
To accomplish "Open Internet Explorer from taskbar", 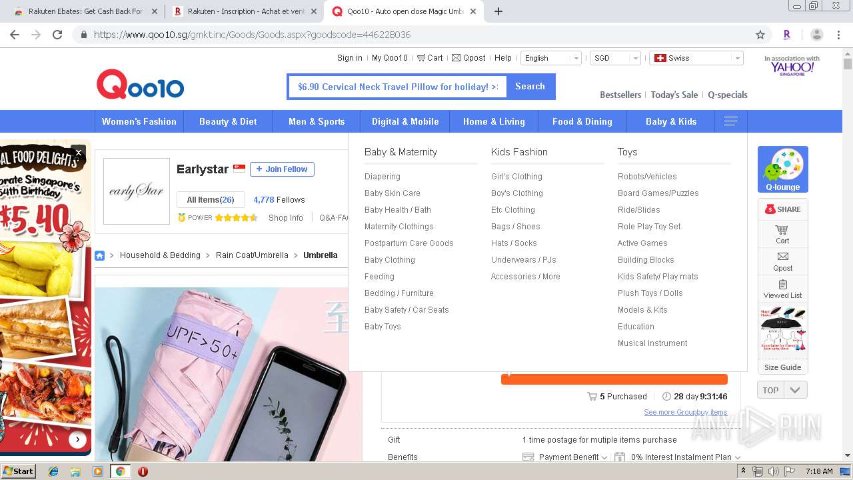I will coord(53,471).
